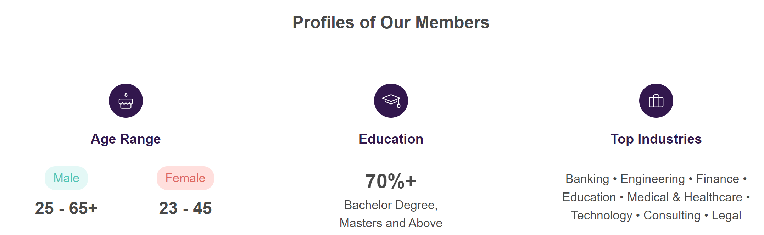Image resolution: width=764 pixels, height=235 pixels.
Task: Click the Bachelor Degree text line
Action: click(391, 205)
